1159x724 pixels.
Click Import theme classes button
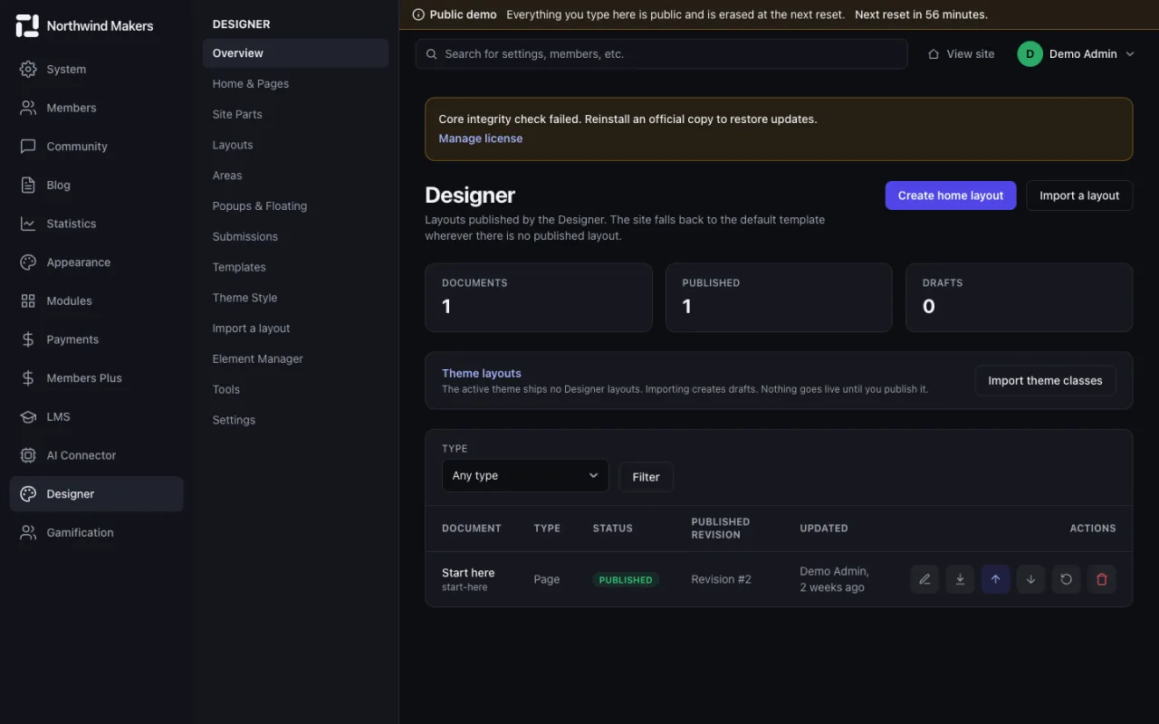point(1045,381)
